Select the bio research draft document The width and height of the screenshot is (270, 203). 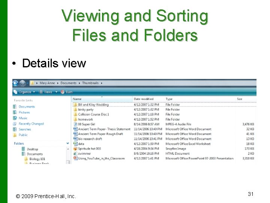pyautogui.click(x=90, y=139)
